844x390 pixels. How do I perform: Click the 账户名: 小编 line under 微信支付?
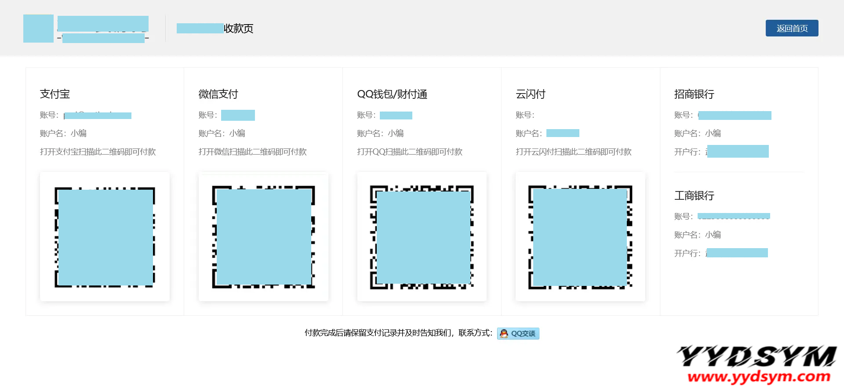222,133
